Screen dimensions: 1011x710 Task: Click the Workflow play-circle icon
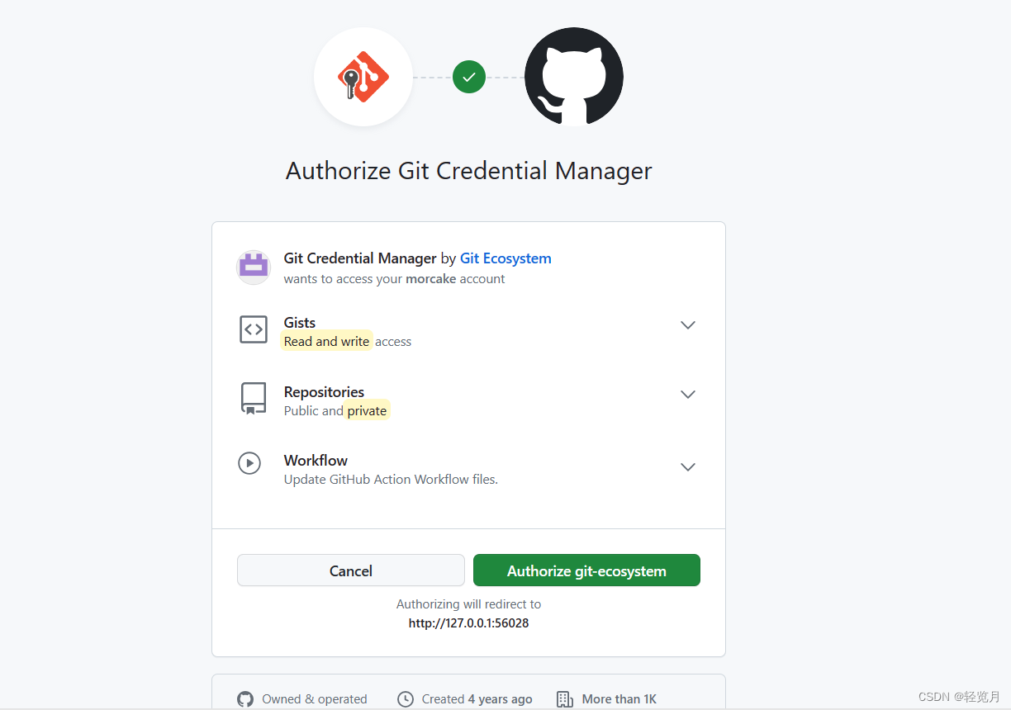tap(250, 463)
